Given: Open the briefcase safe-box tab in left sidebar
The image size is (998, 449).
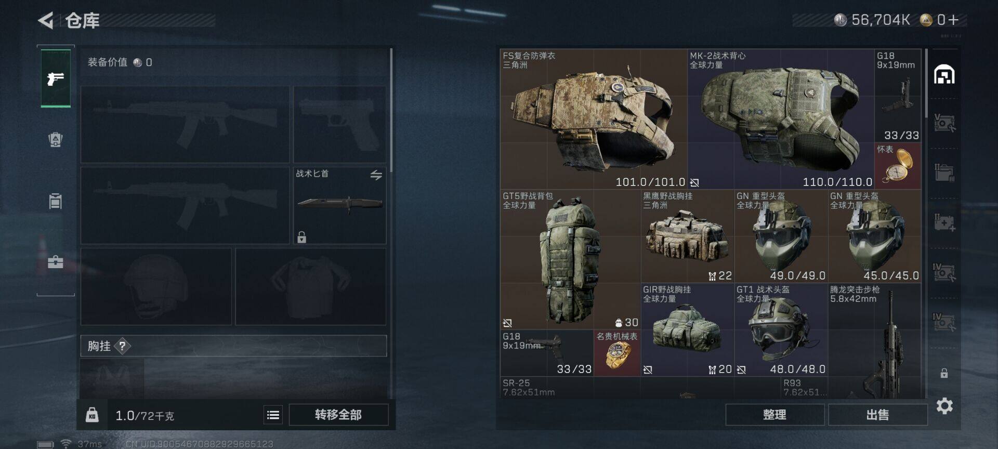Looking at the screenshot, I should coord(56,261).
